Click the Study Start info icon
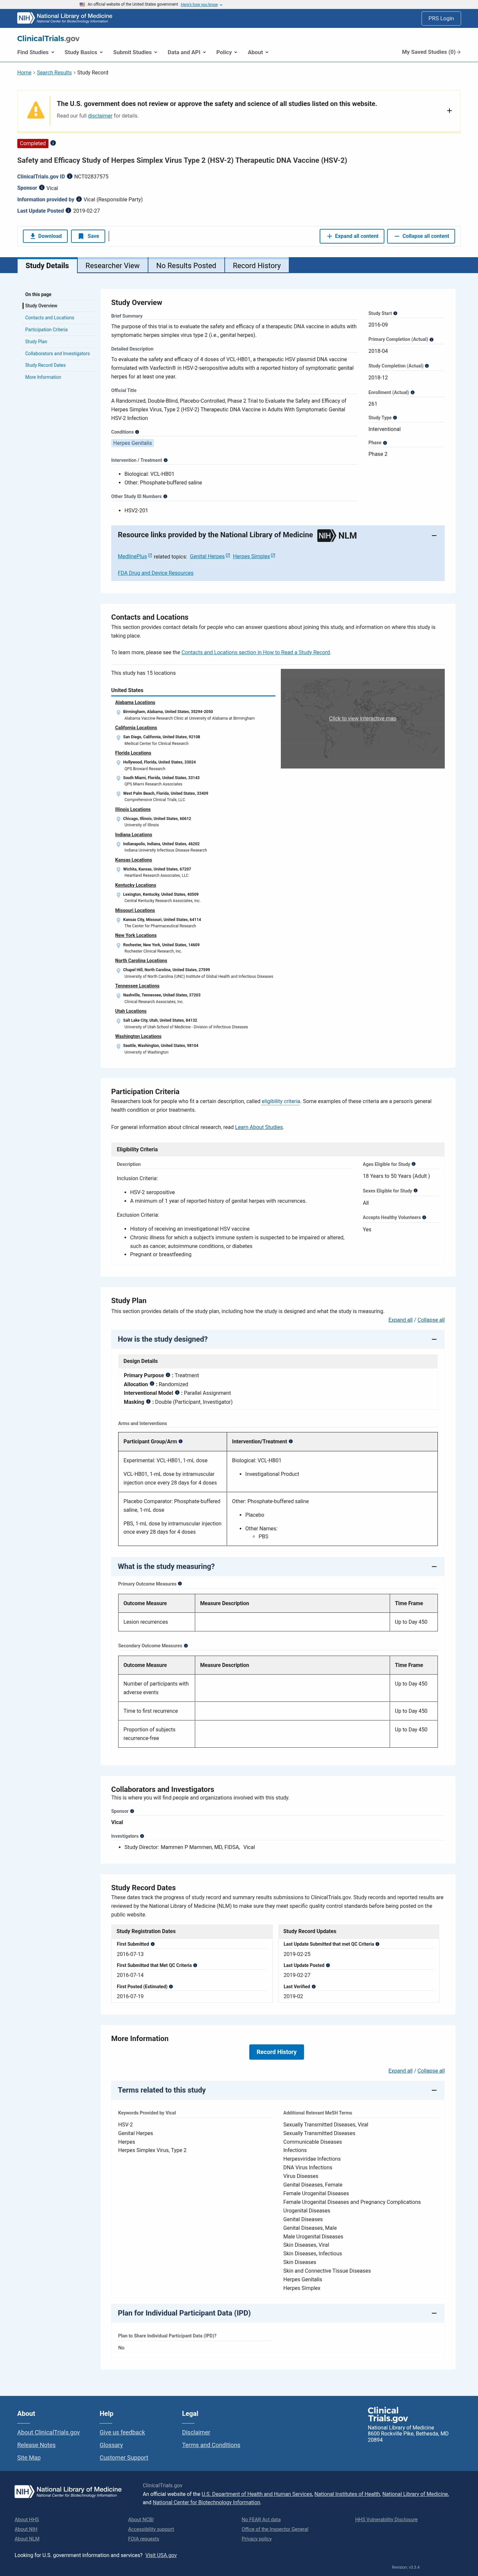478x2576 pixels. coord(395,313)
